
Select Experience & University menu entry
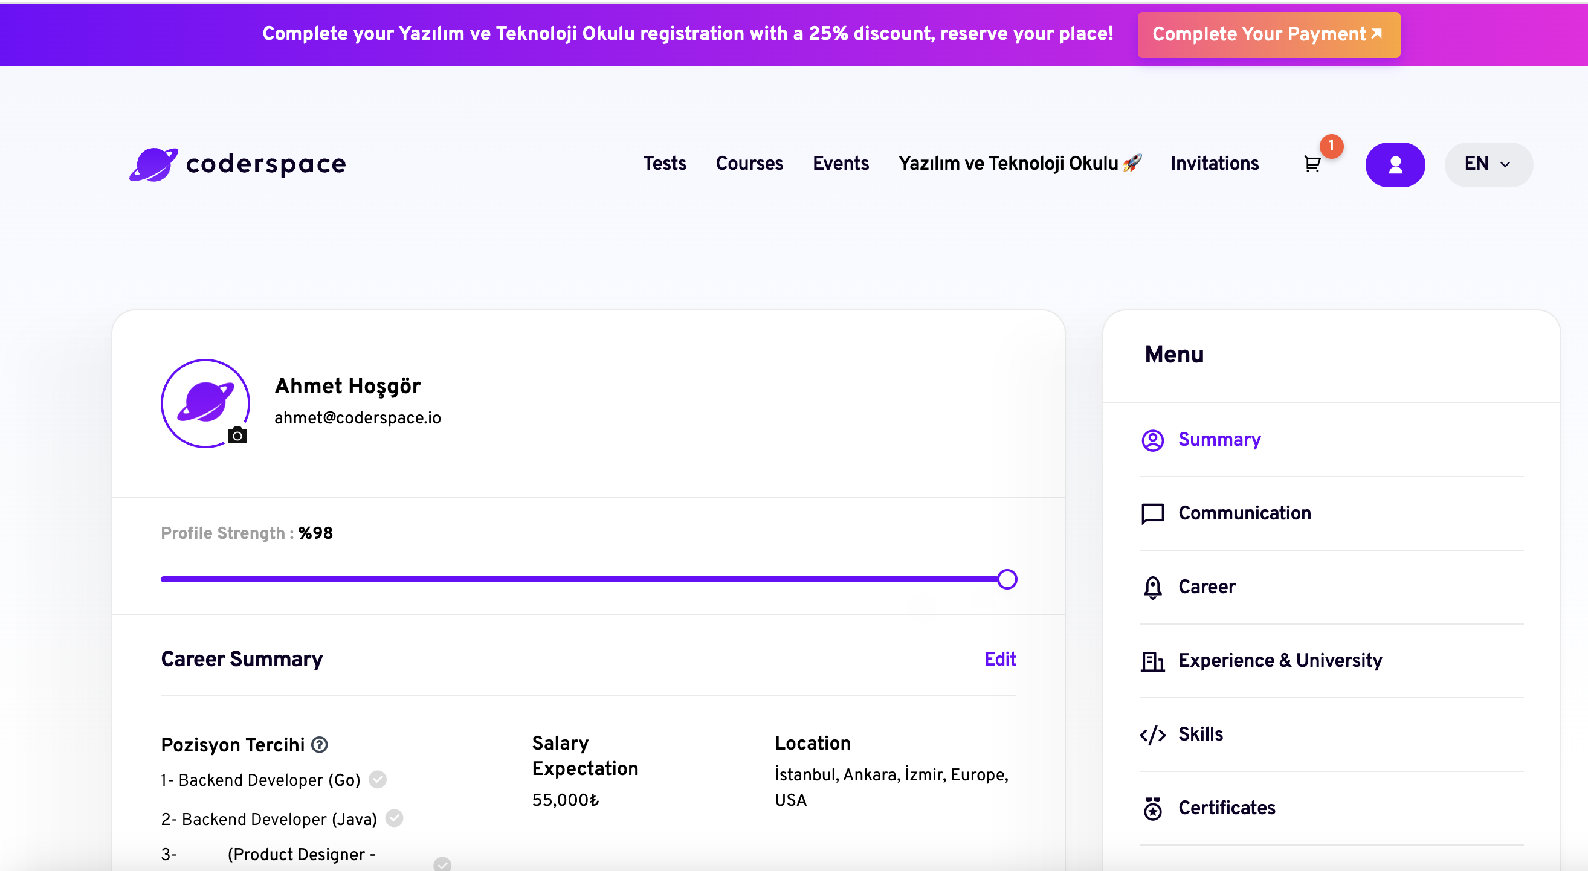coord(1332,661)
